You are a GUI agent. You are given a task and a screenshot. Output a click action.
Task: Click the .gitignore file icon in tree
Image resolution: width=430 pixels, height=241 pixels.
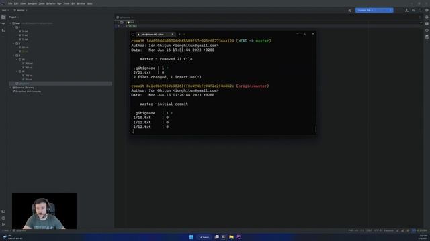click(x=17, y=84)
